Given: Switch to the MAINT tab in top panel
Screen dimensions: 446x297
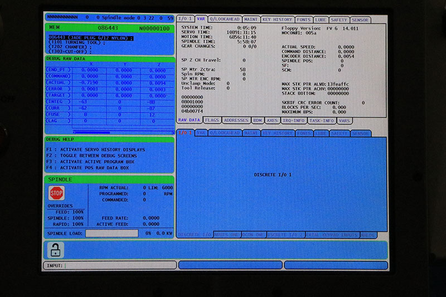Looking at the screenshot, I should pyautogui.click(x=251, y=20).
